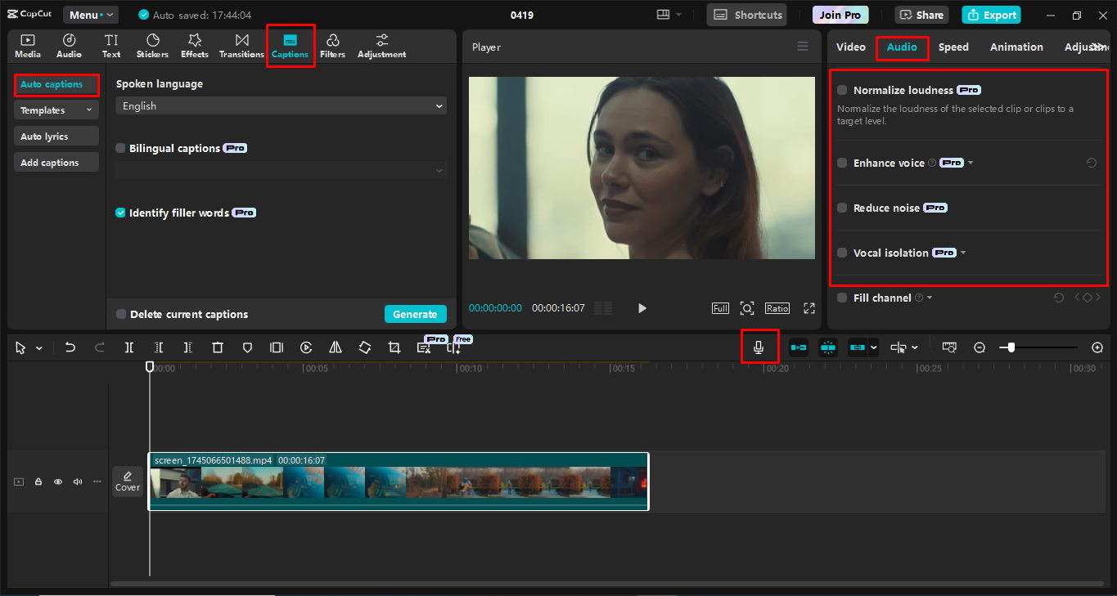Image resolution: width=1117 pixels, height=596 pixels.
Task: Toggle track visibility eye icon
Action: pyautogui.click(x=58, y=482)
